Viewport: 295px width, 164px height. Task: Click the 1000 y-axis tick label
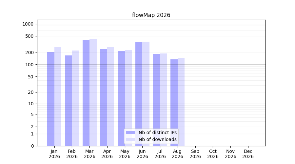point(28,24)
